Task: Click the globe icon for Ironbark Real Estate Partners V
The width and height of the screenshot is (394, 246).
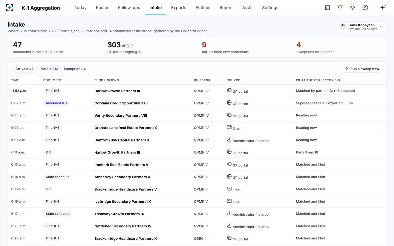Action: tap(229, 164)
